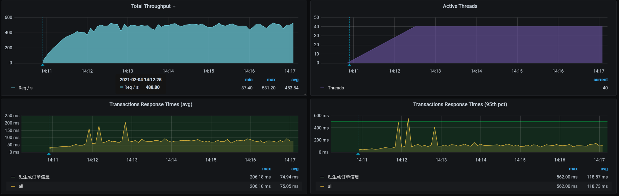Toggle 8_生成订单信息 series in avg response times legend

click(34, 177)
